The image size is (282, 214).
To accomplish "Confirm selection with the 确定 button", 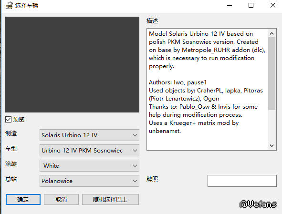I will (x=23, y=199).
